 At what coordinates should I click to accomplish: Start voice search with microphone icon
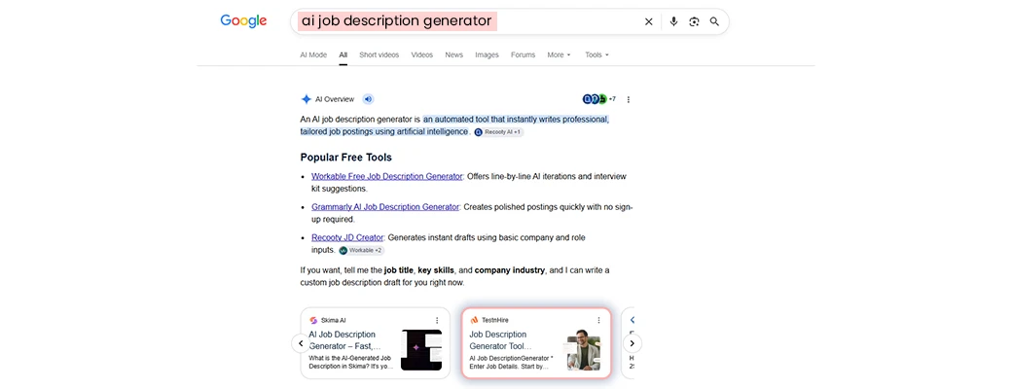point(673,21)
